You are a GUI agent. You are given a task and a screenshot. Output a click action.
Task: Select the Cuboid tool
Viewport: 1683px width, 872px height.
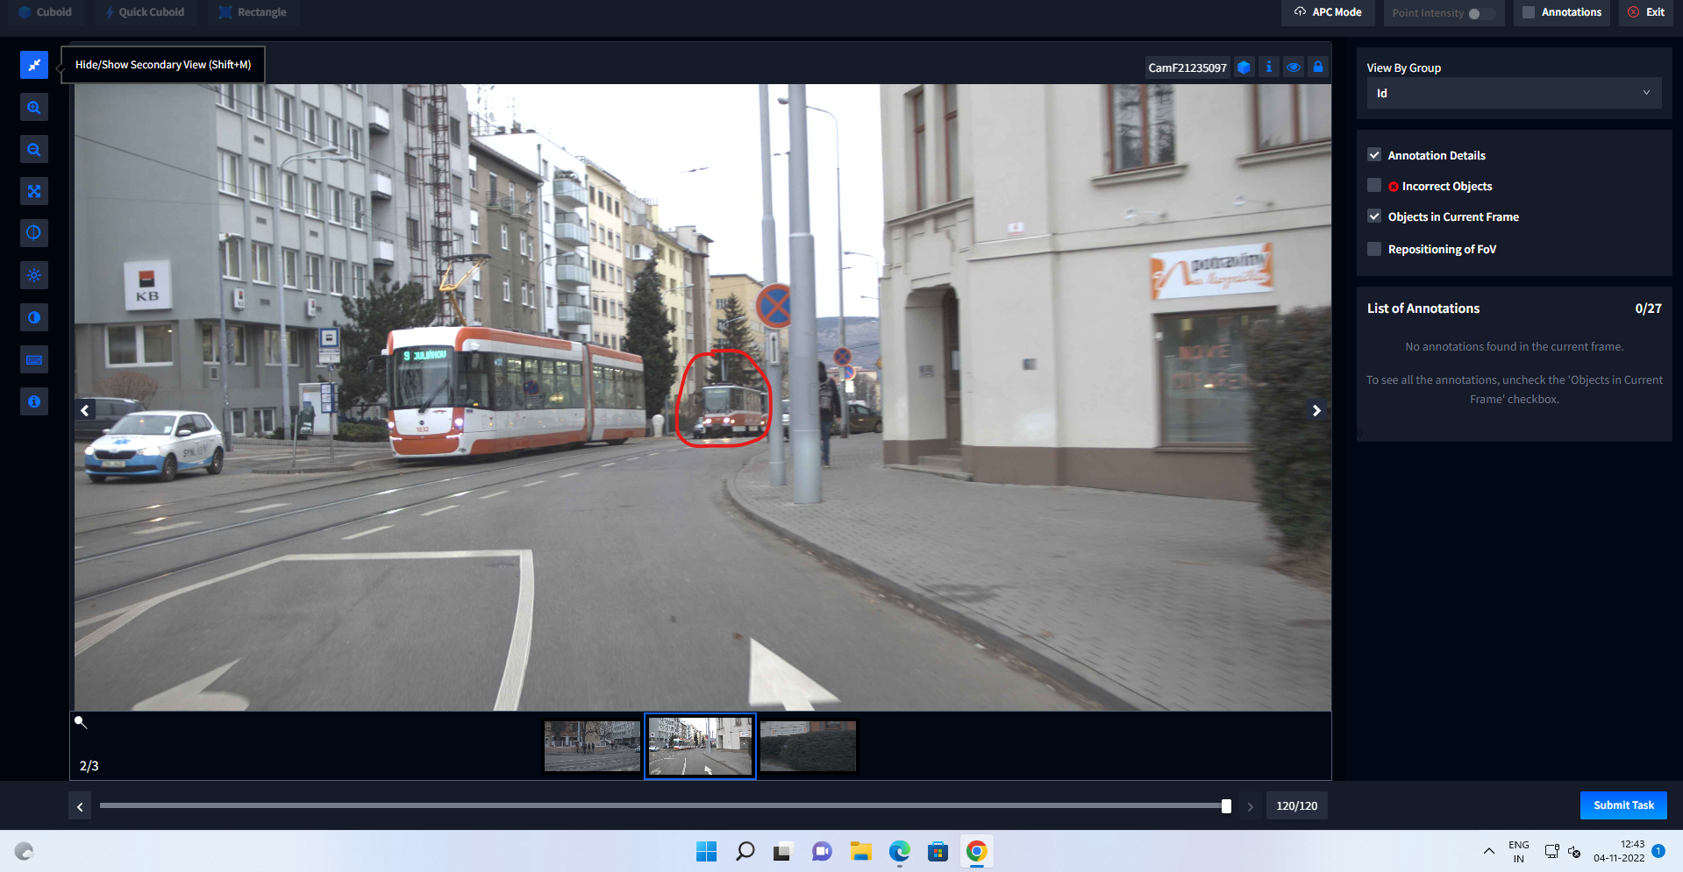click(x=46, y=12)
